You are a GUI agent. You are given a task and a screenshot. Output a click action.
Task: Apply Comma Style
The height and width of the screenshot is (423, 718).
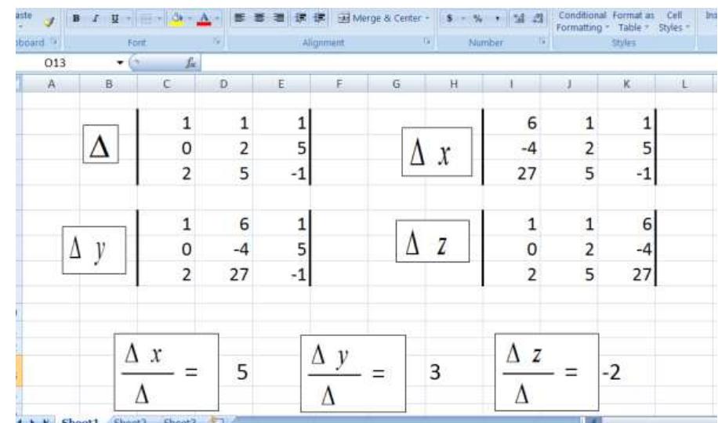click(x=497, y=18)
